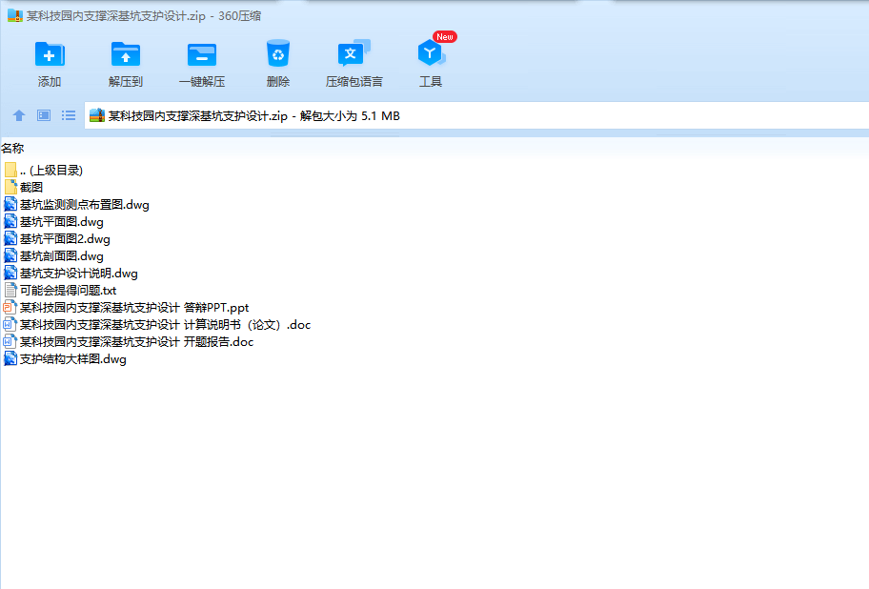Switch to the list view mode icon
The image size is (869, 589).
click(x=69, y=115)
